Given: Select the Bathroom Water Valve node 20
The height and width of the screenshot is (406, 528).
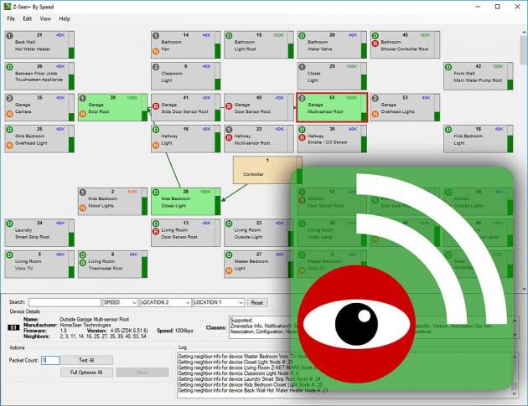Looking at the screenshot, I should click(332, 44).
